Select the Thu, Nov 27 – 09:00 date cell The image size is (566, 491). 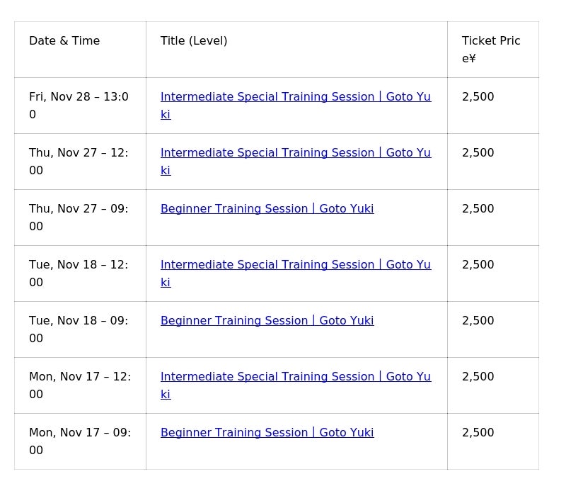pos(79,218)
